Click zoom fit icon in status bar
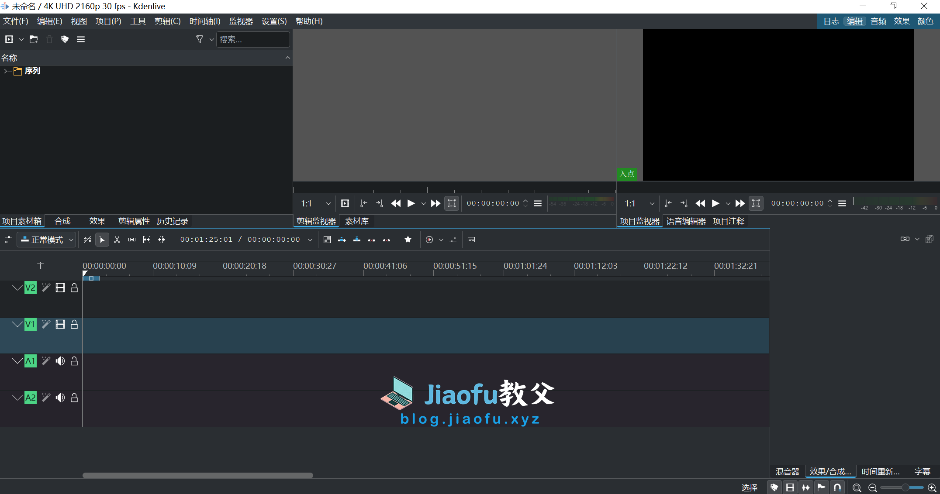 coord(857,487)
